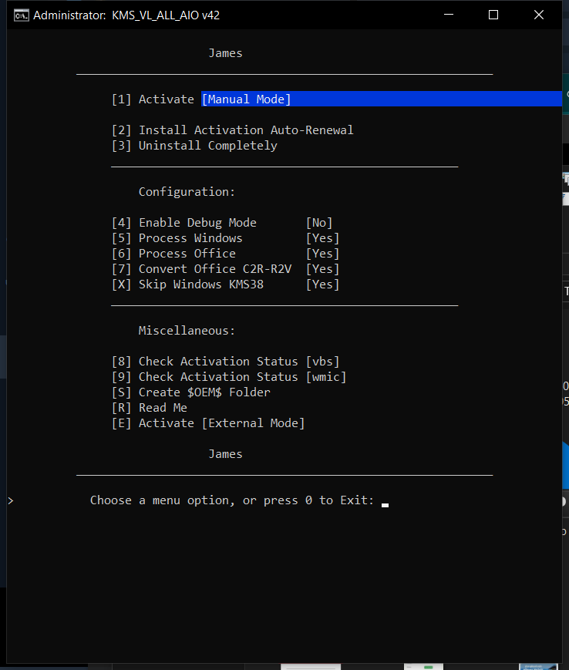Image resolution: width=569 pixels, height=670 pixels.
Task: Click "[9] Check Activation Status [wmic]" line
Action: click(229, 377)
